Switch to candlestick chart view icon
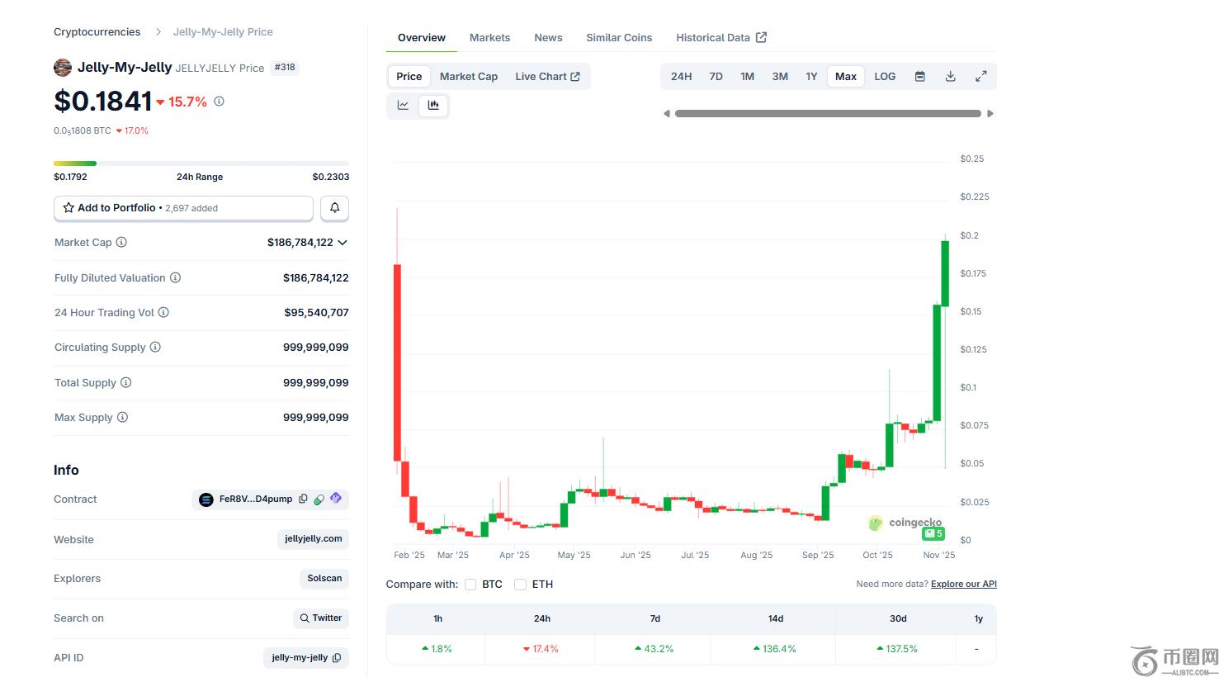 pyautogui.click(x=433, y=105)
